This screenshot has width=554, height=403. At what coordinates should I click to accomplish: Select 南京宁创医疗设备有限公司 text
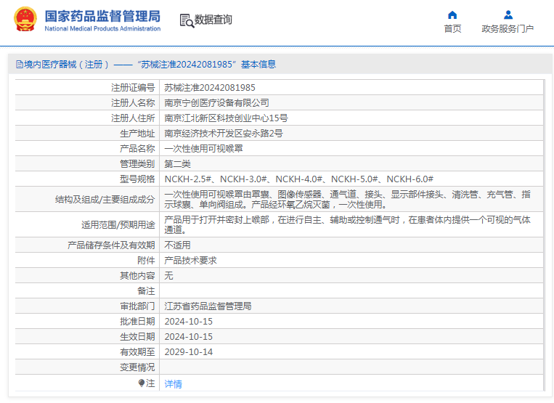(216, 103)
